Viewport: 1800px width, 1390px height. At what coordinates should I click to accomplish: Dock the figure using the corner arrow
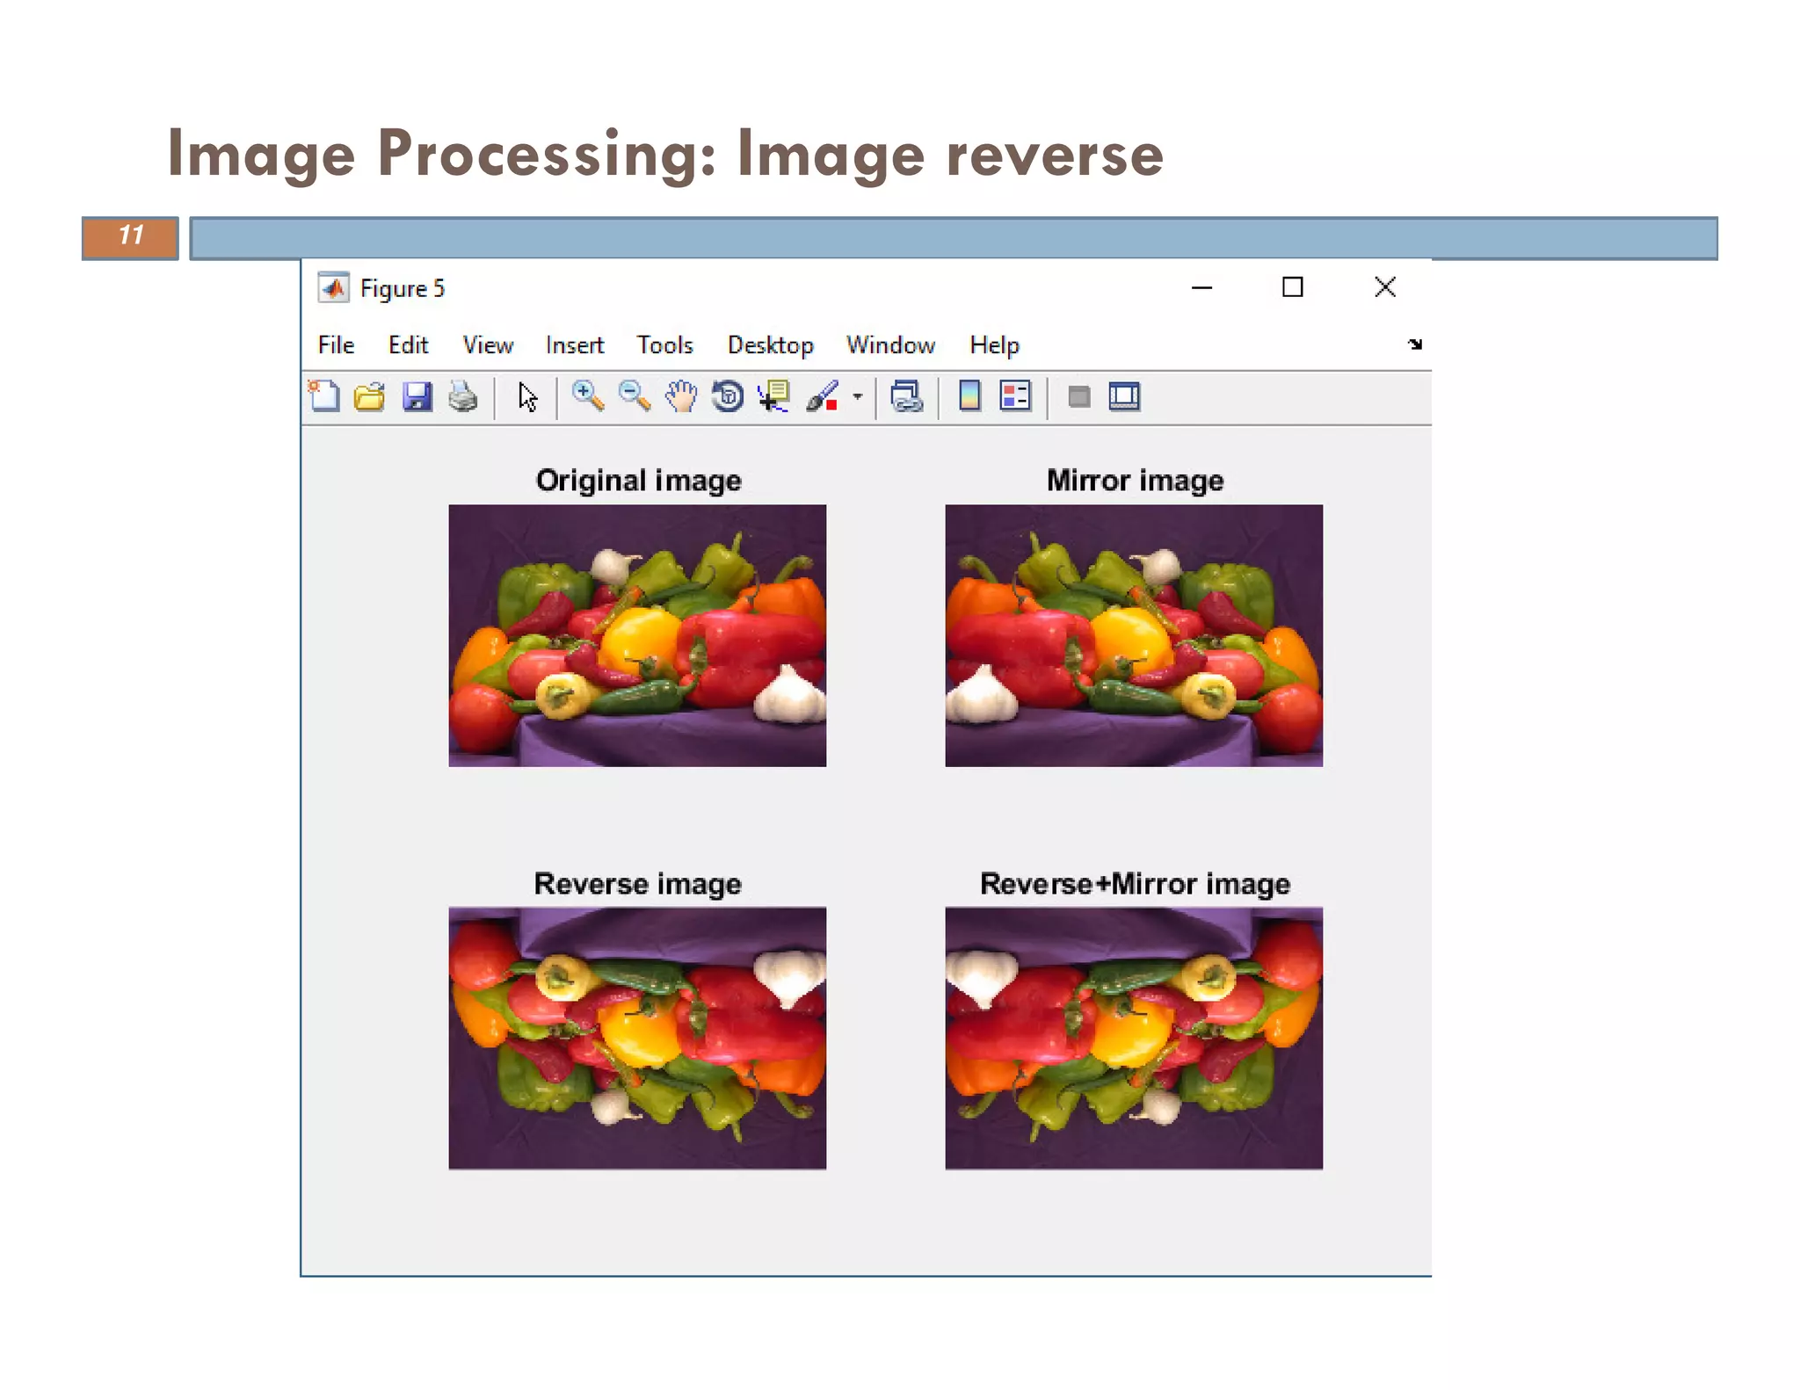point(1415,344)
